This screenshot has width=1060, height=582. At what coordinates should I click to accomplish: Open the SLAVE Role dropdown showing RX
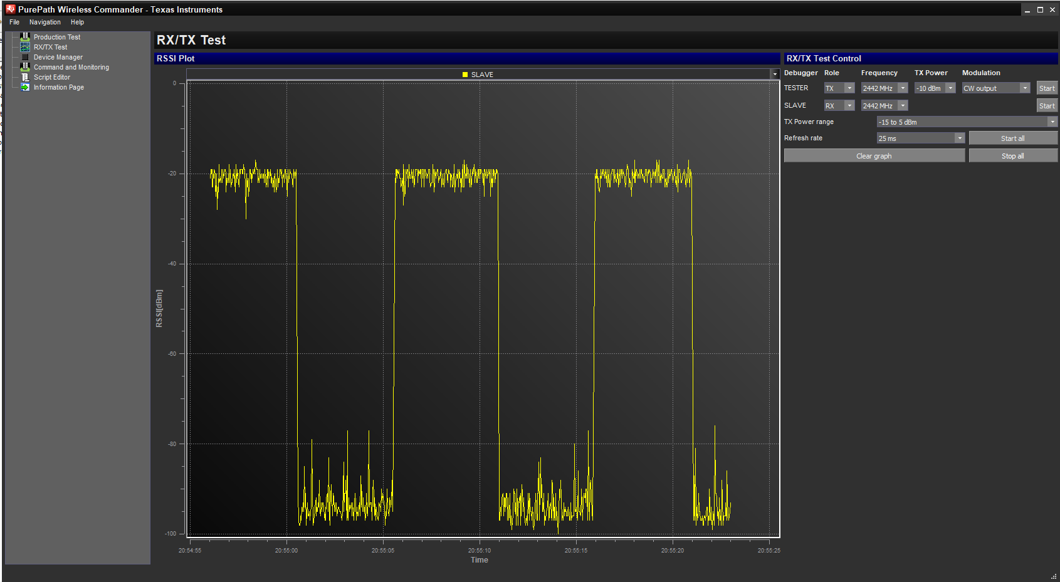(x=839, y=106)
